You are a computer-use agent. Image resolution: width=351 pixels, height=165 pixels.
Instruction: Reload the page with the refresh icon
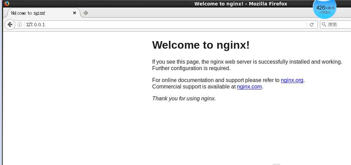pyautogui.click(x=312, y=24)
